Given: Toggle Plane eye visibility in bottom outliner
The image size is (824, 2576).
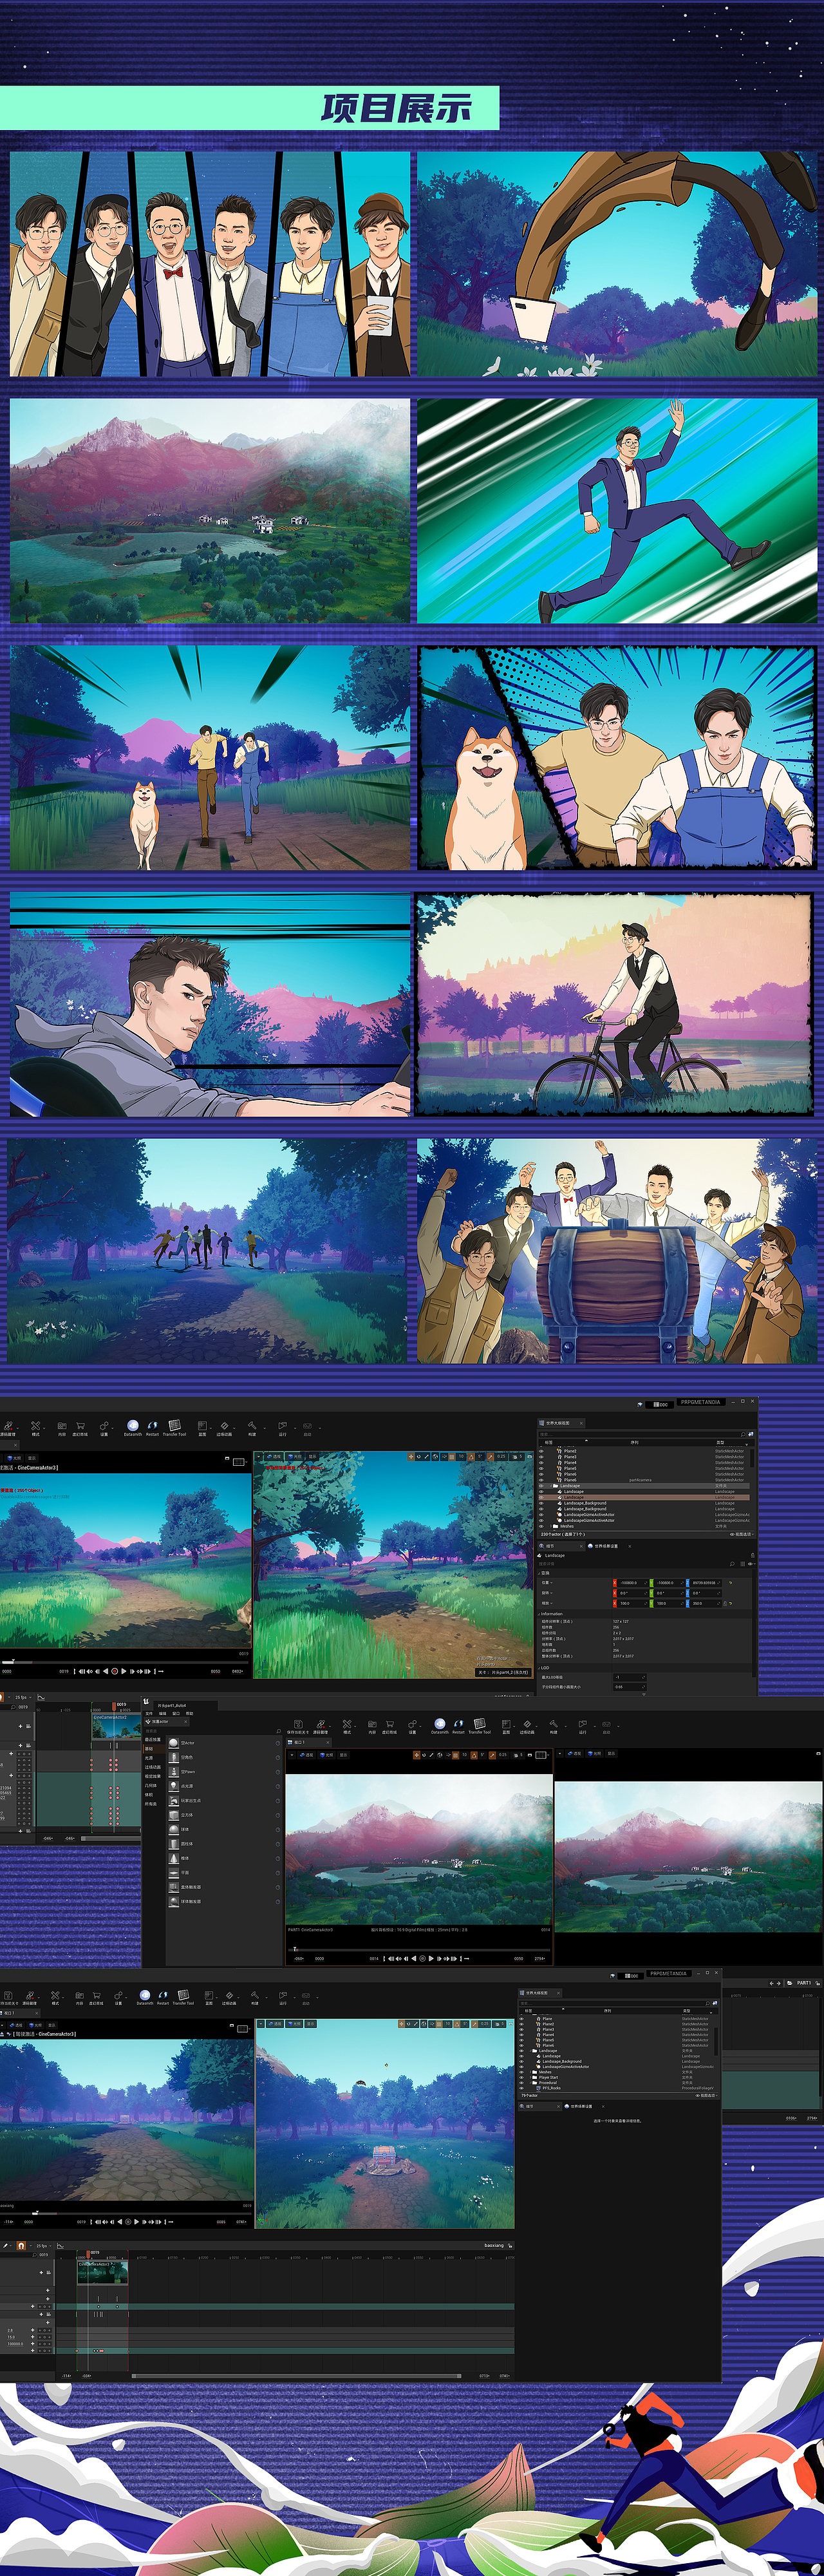Looking at the screenshot, I should tap(521, 2019).
